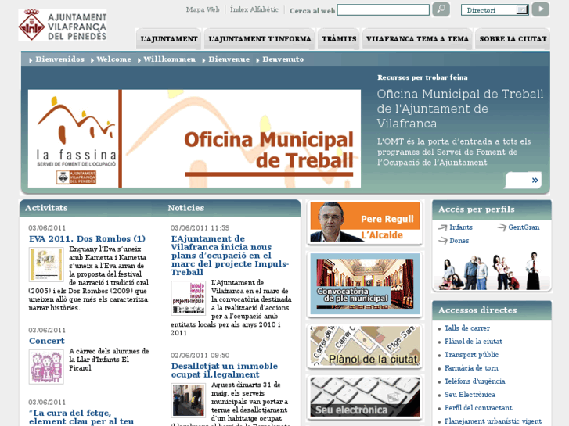Click the Pere Regull L'Alcalde banner
The width and height of the screenshot is (569, 426).
coord(365,222)
